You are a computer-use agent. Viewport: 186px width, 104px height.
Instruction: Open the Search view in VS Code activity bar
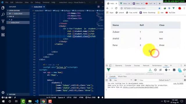3,14
